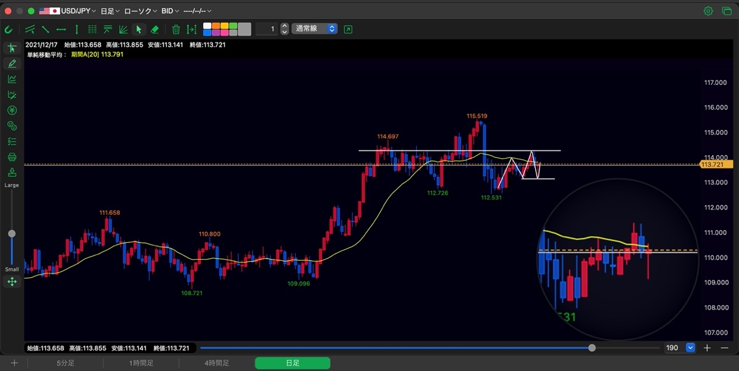Select the eraser tool

pyautogui.click(x=155, y=29)
